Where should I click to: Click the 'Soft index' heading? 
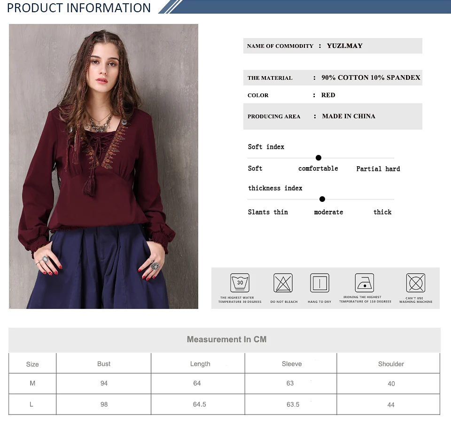(x=266, y=147)
